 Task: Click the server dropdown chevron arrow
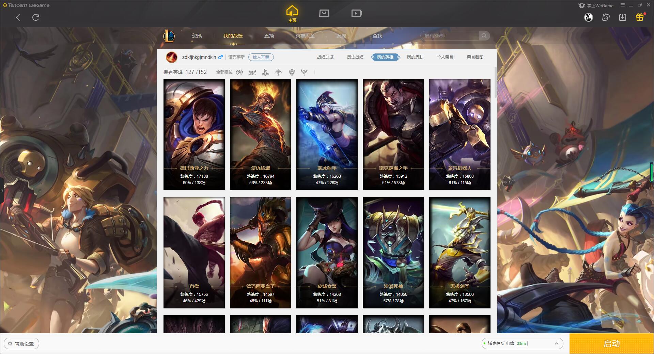[x=556, y=343]
